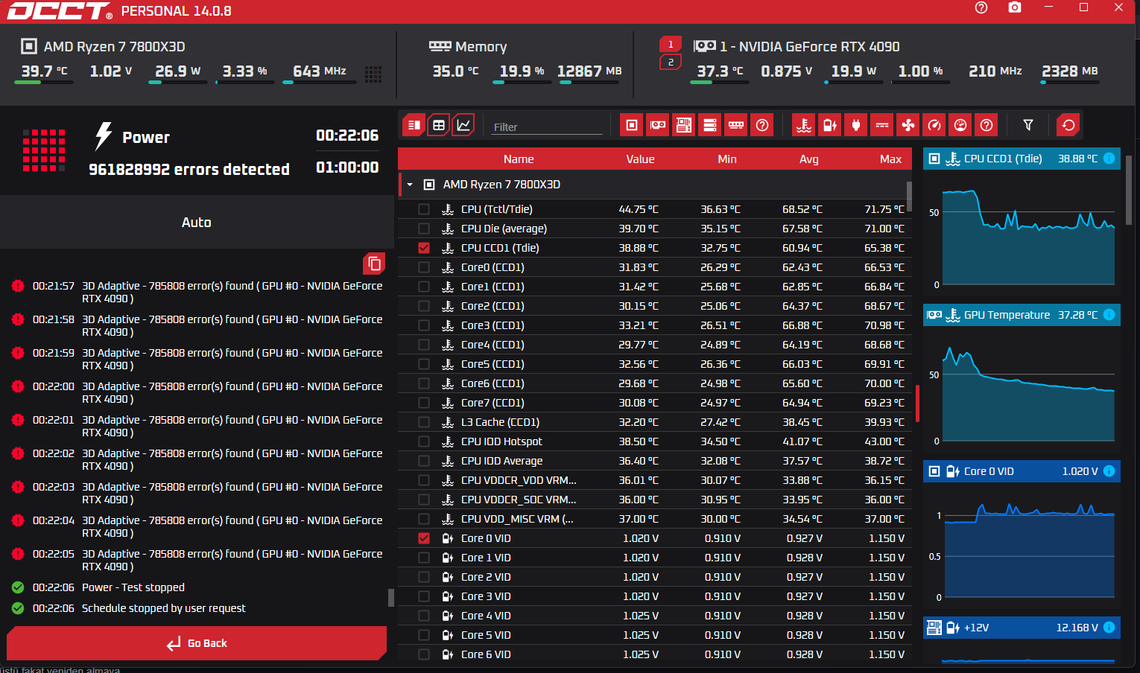Click the Go Back button
Screen dimensions: 1140x673
[x=197, y=643]
